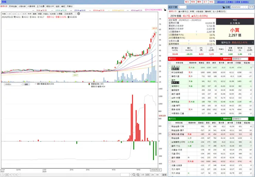Click the 32.44 revenue YoY value

pos(175,54)
